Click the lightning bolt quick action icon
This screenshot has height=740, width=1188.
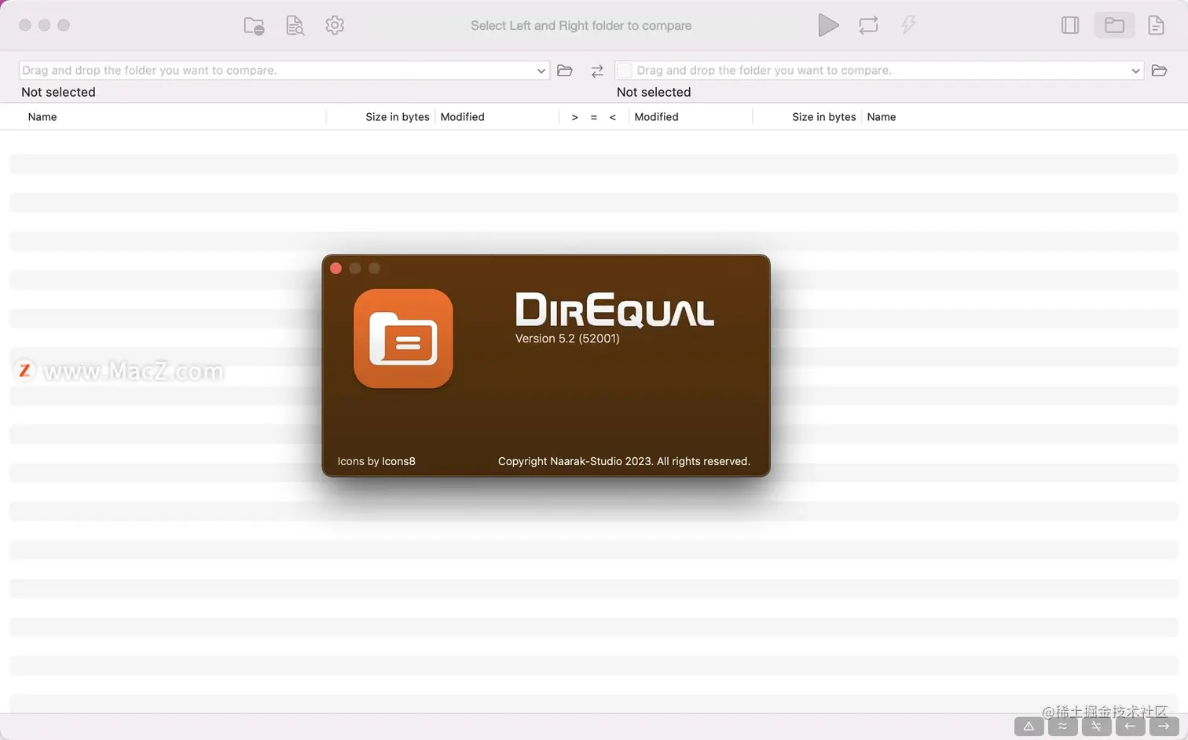coord(909,25)
